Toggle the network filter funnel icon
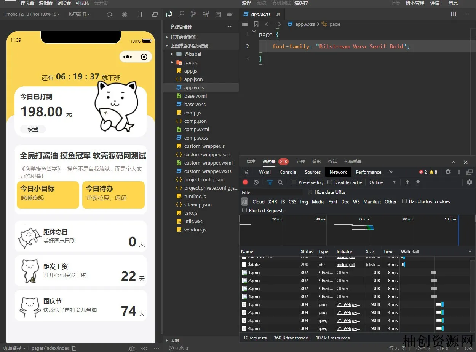Image resolution: width=476 pixels, height=352 pixels. point(270,182)
